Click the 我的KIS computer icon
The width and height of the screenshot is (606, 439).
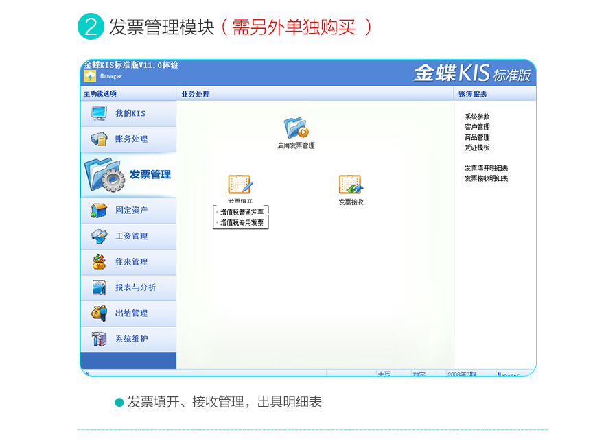tap(99, 113)
